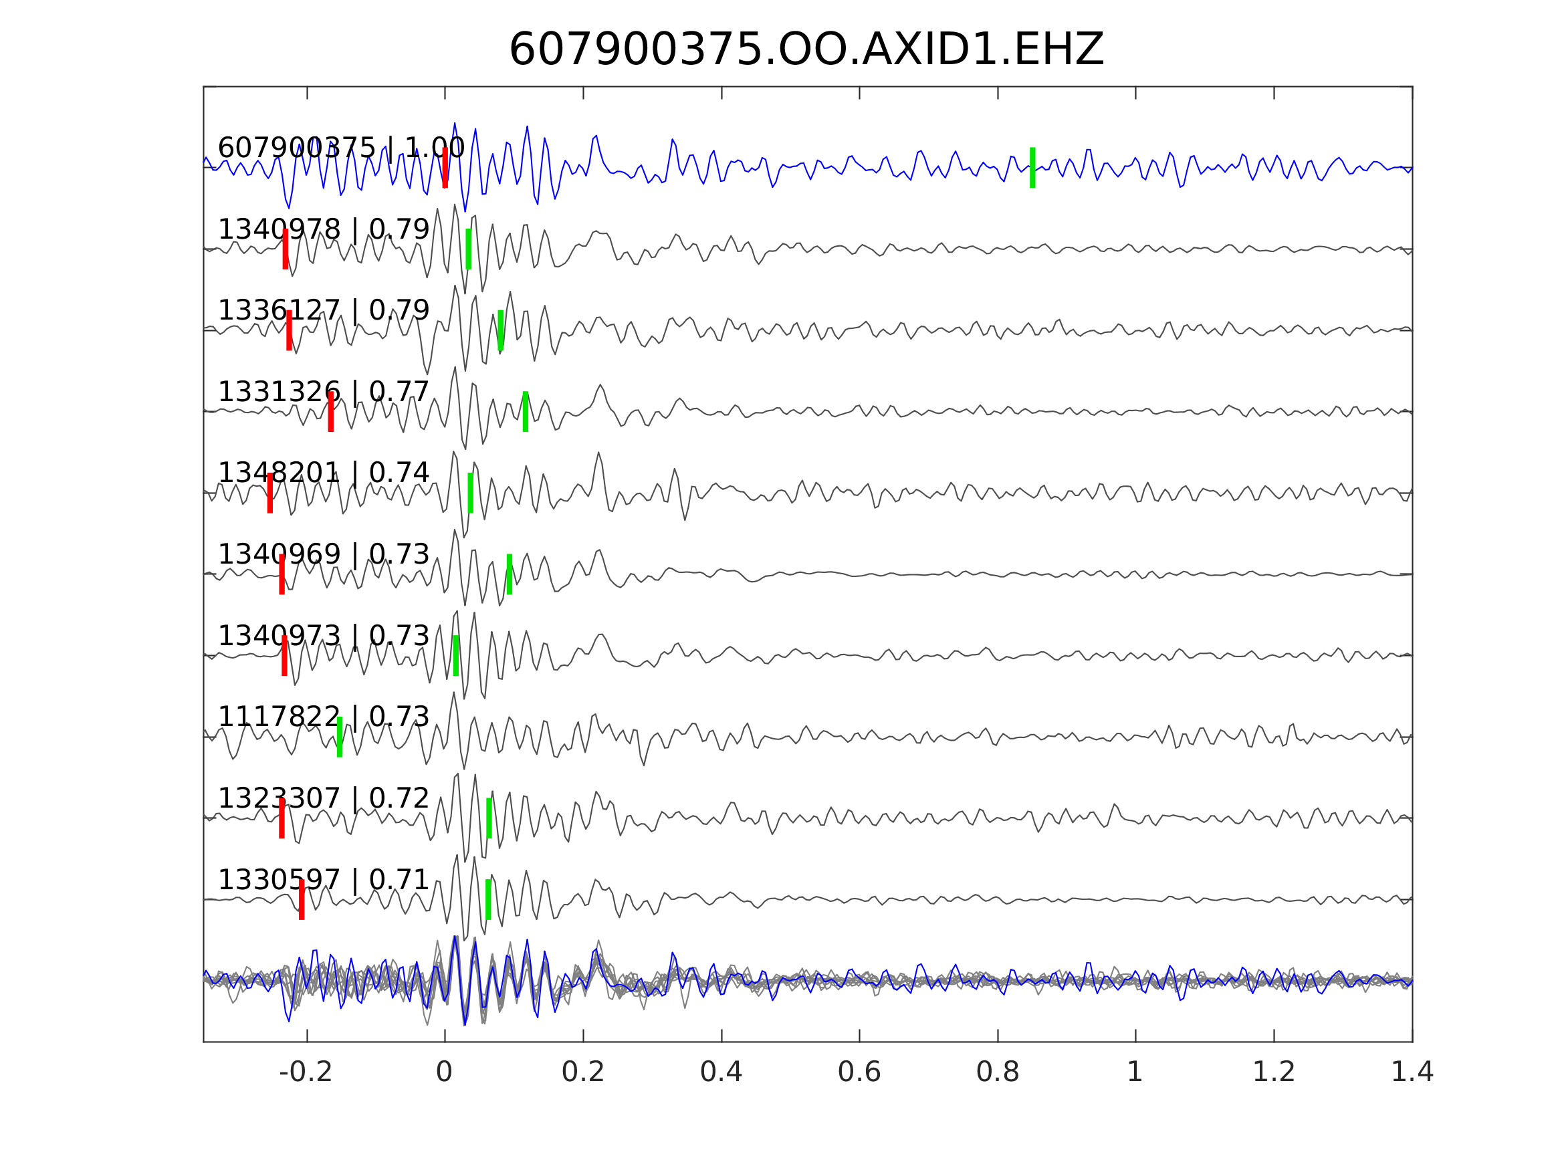This screenshot has width=1560, height=1170.
Task: Click the x-axis tick label 0.8
Action: pyautogui.click(x=997, y=1072)
